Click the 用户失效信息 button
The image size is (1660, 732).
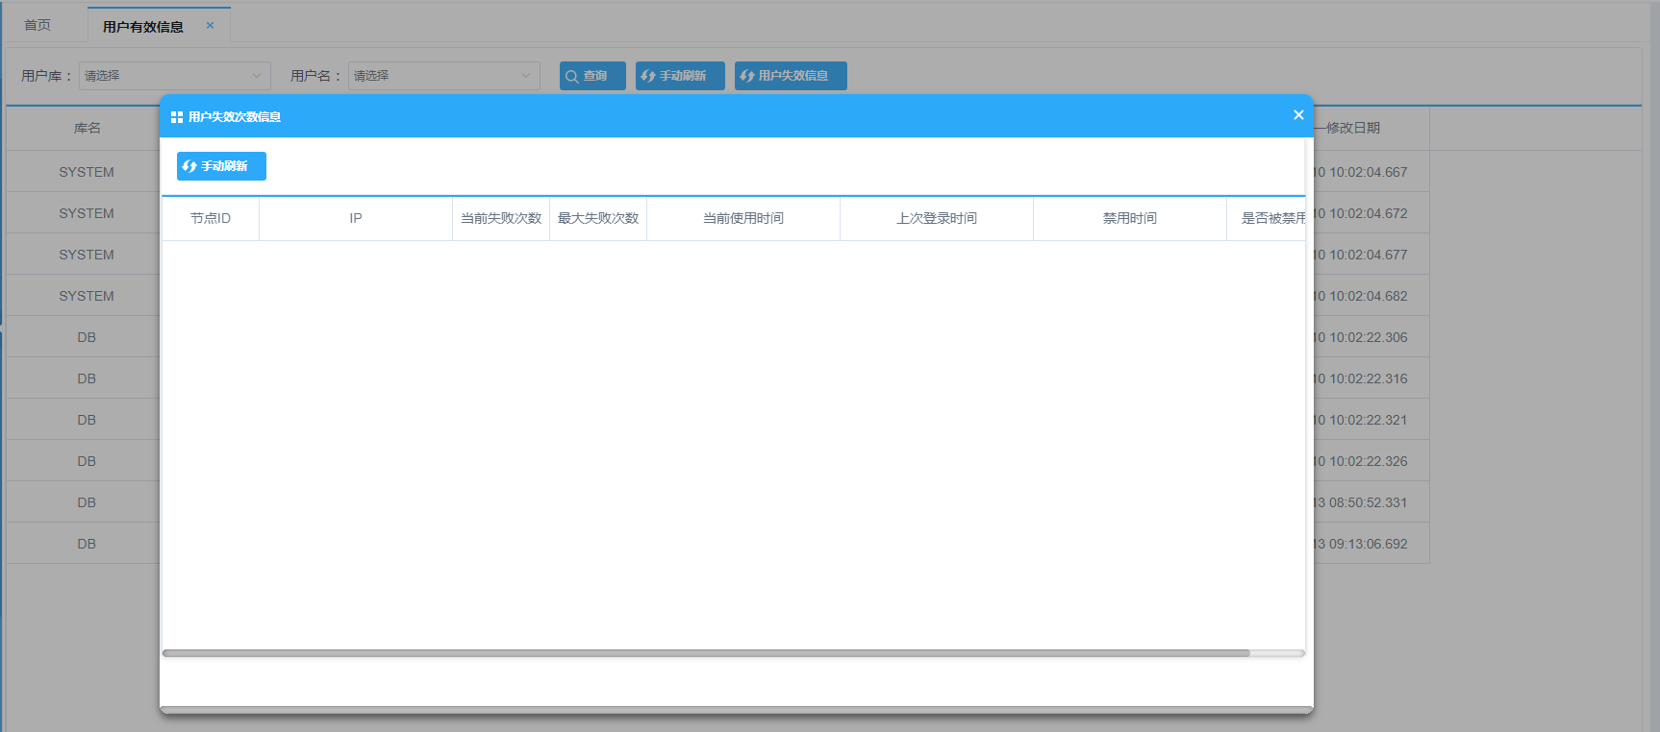click(791, 76)
